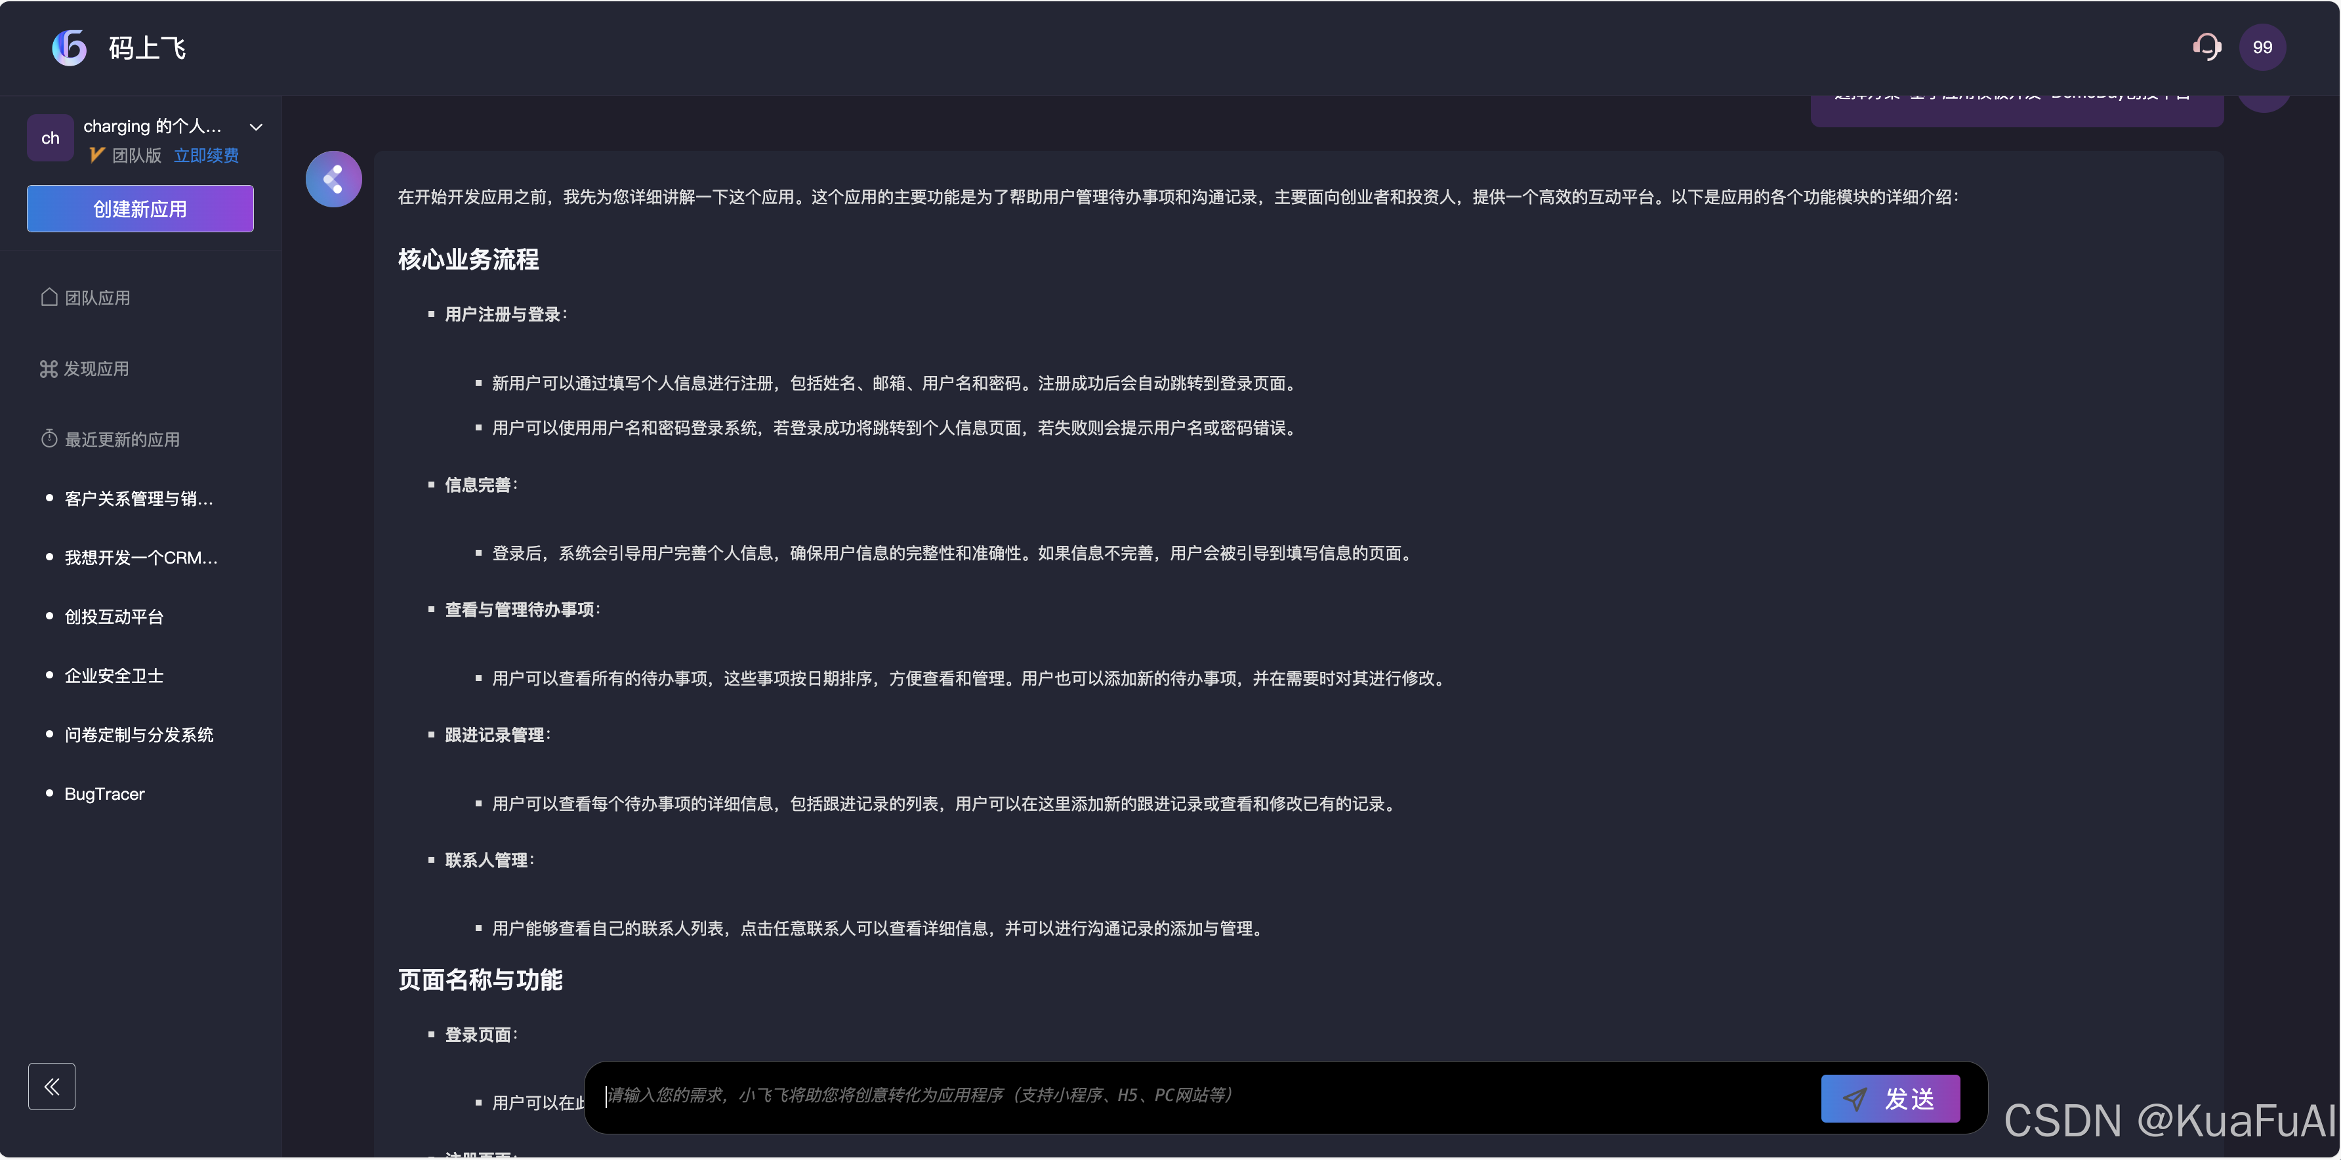
Task: Click the home icon beside 团队应用
Action: [x=49, y=297]
